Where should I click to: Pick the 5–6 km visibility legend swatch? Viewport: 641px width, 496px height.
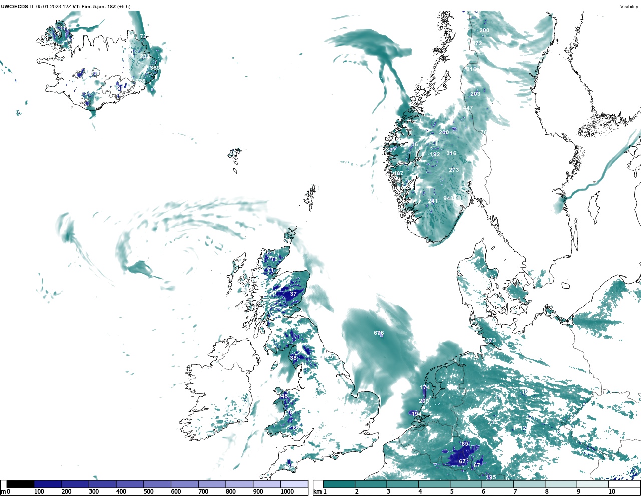coord(466,484)
